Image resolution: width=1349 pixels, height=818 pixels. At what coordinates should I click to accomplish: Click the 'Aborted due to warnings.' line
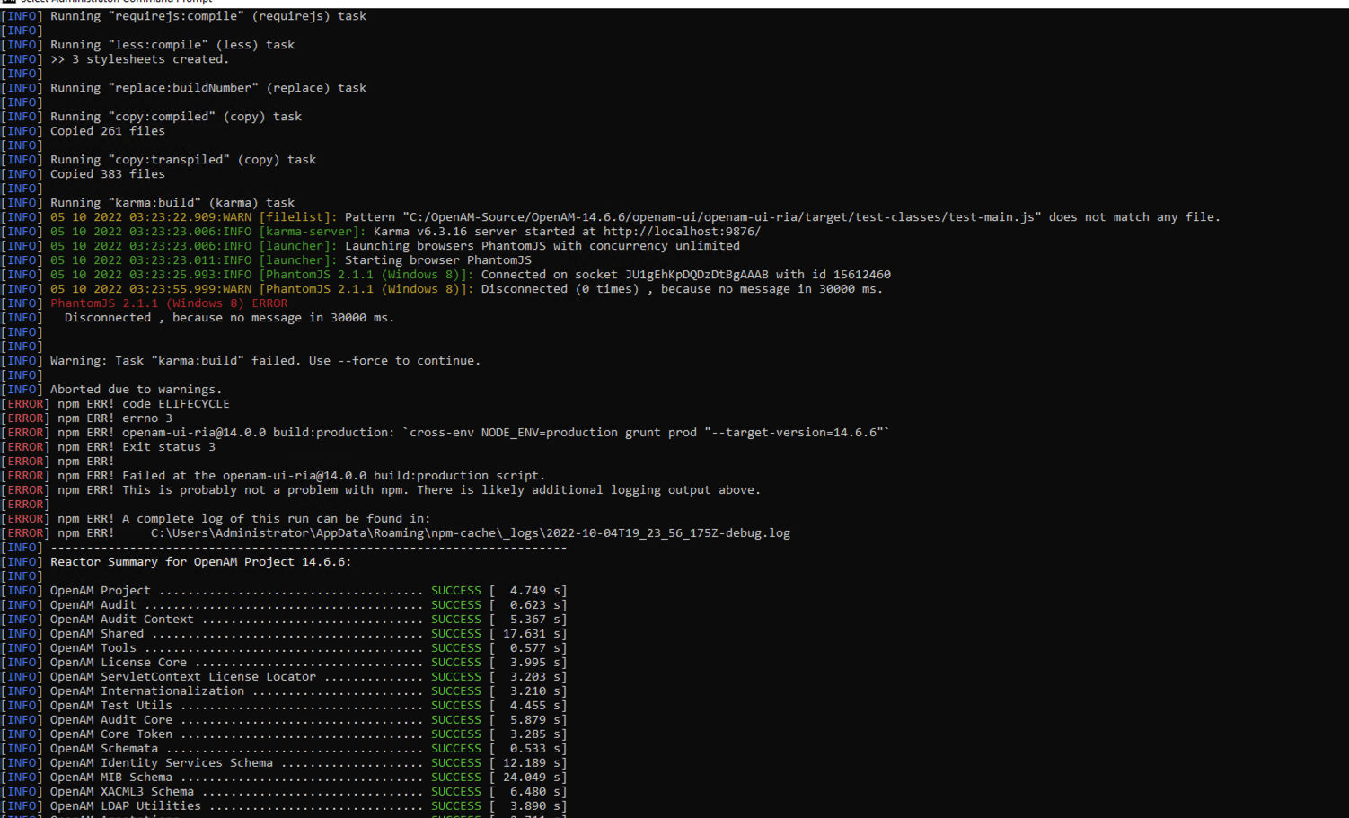pos(111,390)
